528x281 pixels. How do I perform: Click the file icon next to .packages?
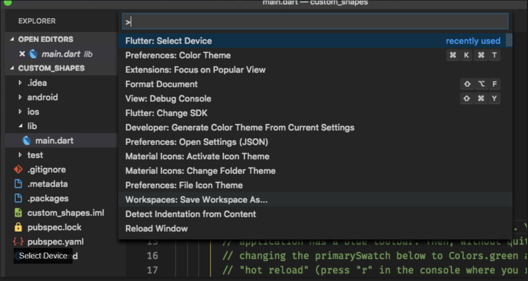click(18, 199)
